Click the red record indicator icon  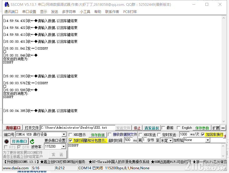click(x=6, y=141)
